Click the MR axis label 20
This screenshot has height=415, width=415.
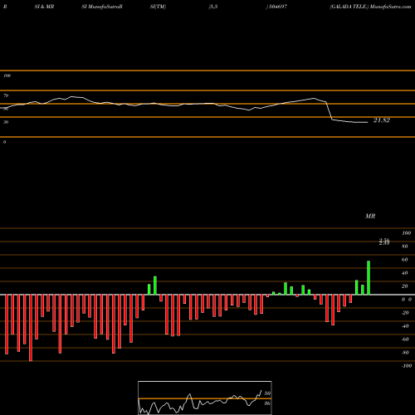405,286
